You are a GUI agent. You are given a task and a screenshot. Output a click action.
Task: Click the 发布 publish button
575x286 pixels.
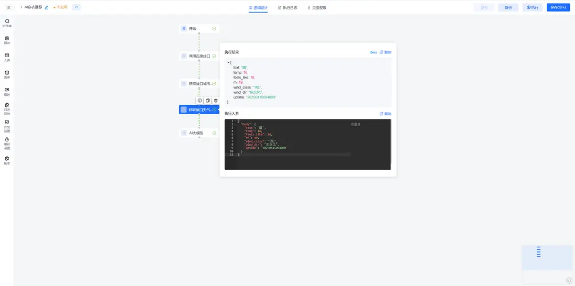484,7
